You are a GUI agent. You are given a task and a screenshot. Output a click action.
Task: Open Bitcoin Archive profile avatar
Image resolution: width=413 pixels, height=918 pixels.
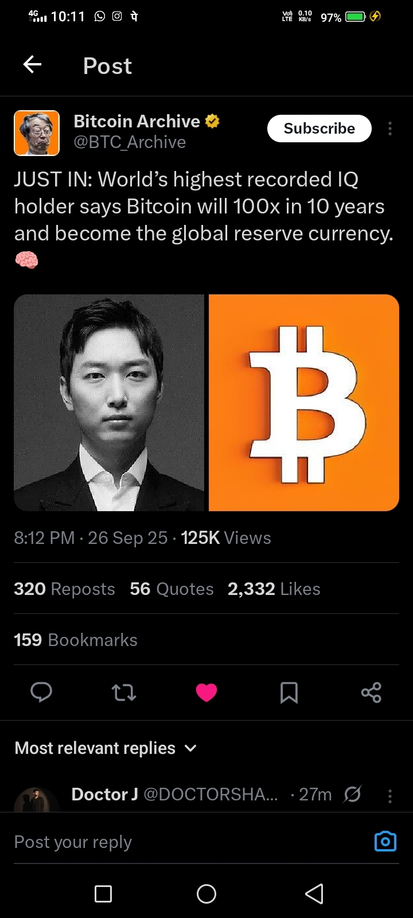[37, 133]
